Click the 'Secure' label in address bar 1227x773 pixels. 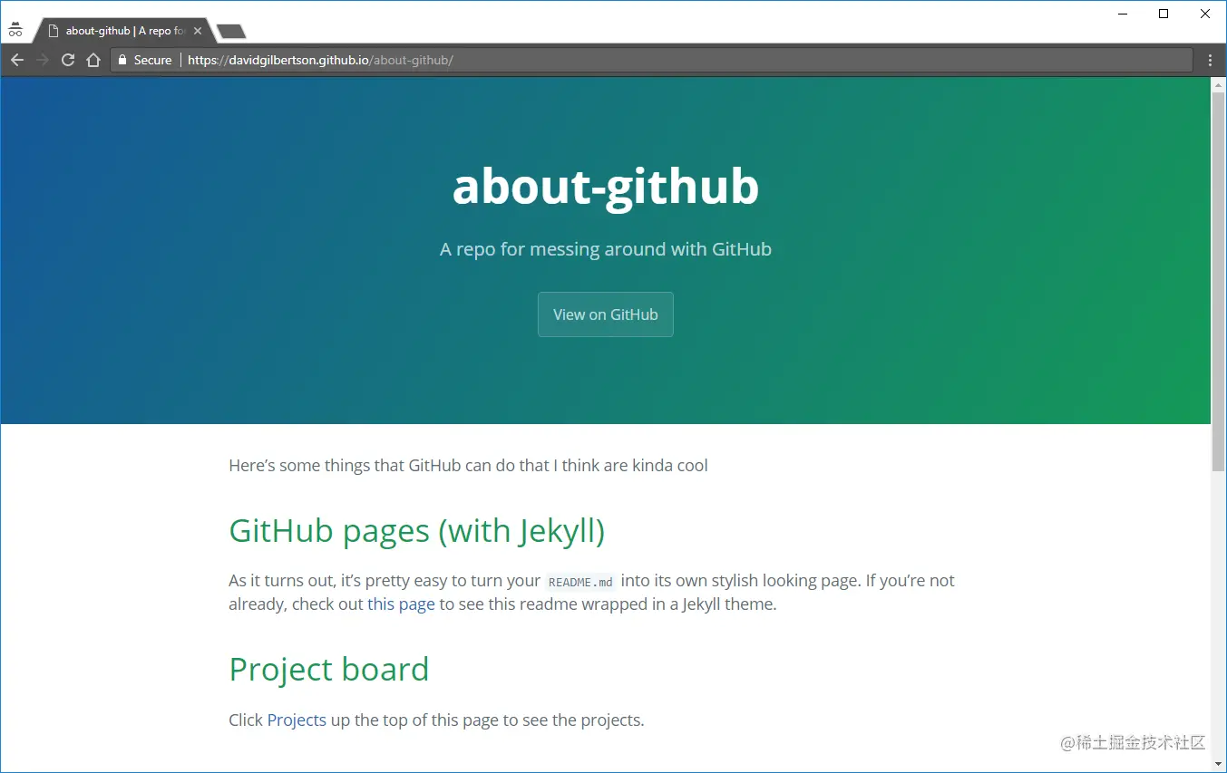152,60
